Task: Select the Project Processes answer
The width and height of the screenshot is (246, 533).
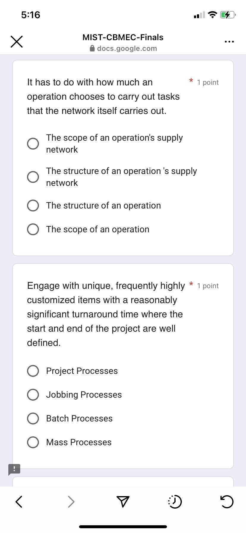Action: pos(33,371)
